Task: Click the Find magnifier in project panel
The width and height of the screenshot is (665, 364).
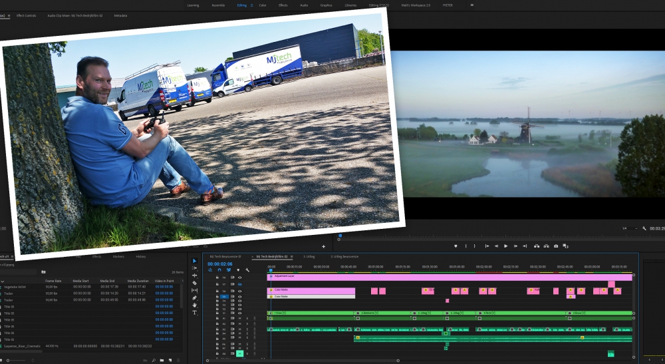Action: 154,360
